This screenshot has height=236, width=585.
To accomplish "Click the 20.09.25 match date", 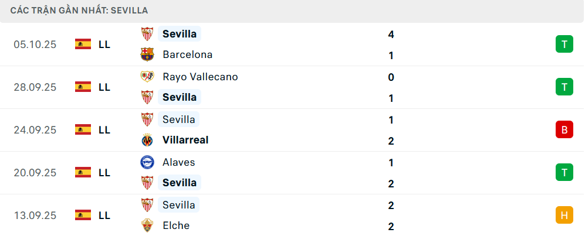I will click(35, 173).
